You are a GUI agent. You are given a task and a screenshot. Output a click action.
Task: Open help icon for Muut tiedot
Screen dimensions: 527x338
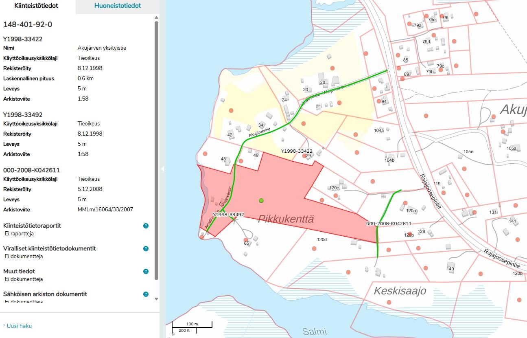click(x=146, y=271)
